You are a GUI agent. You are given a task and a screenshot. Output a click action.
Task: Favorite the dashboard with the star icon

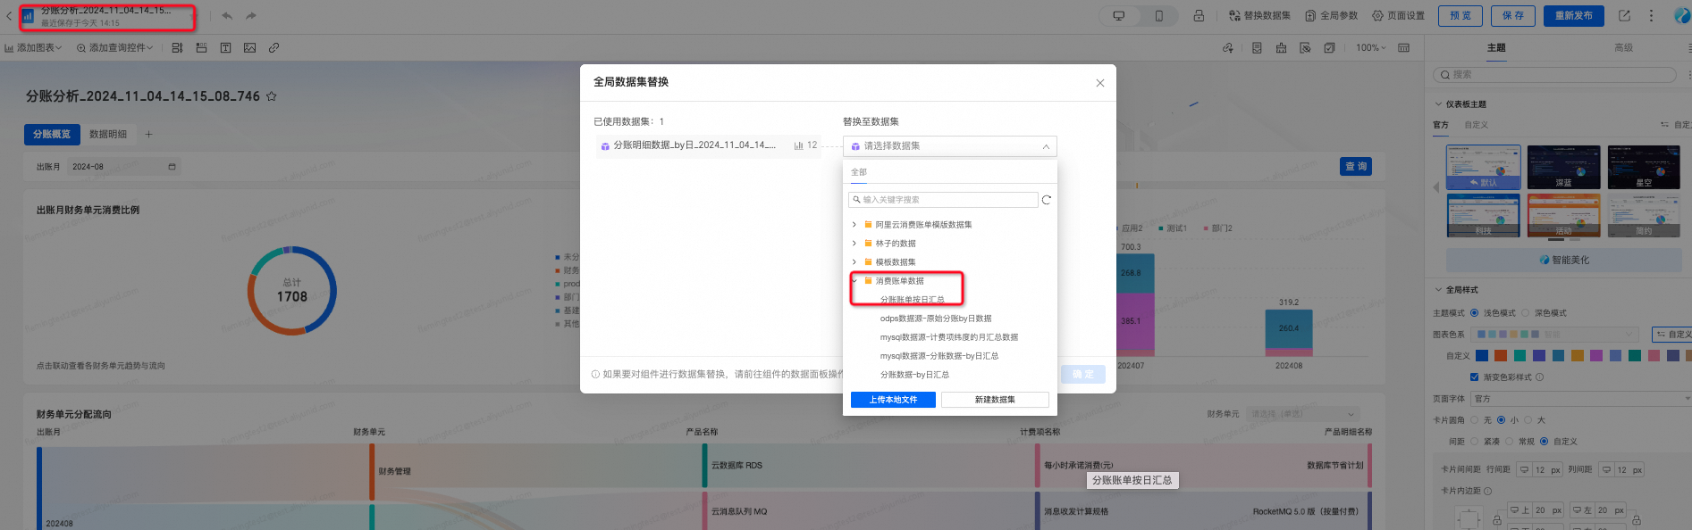271,96
